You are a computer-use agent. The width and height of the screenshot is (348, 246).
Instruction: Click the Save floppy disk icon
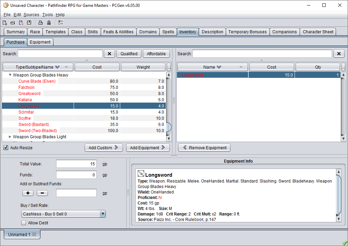coord(29,23)
